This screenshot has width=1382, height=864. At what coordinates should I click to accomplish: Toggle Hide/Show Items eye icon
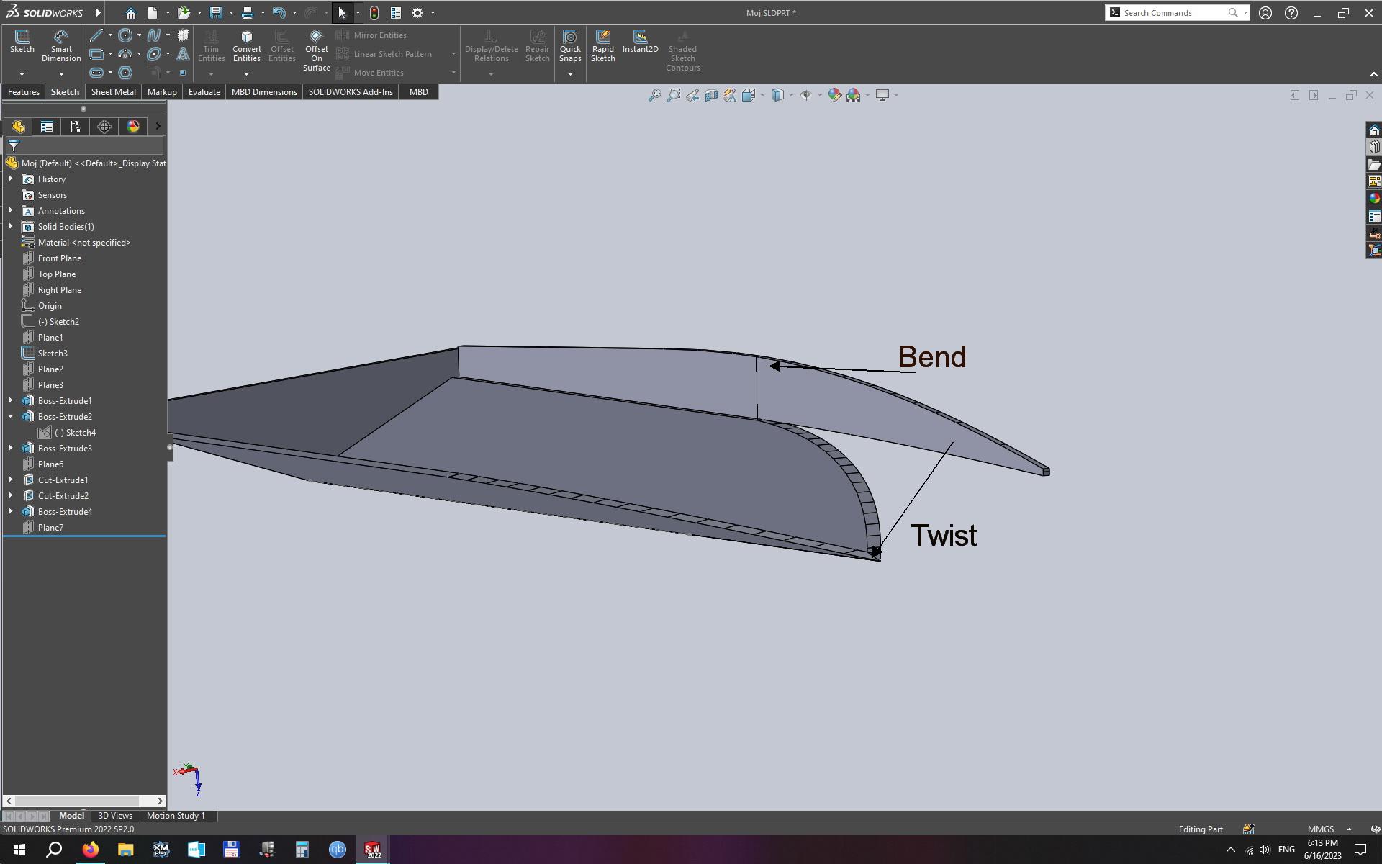click(x=806, y=94)
